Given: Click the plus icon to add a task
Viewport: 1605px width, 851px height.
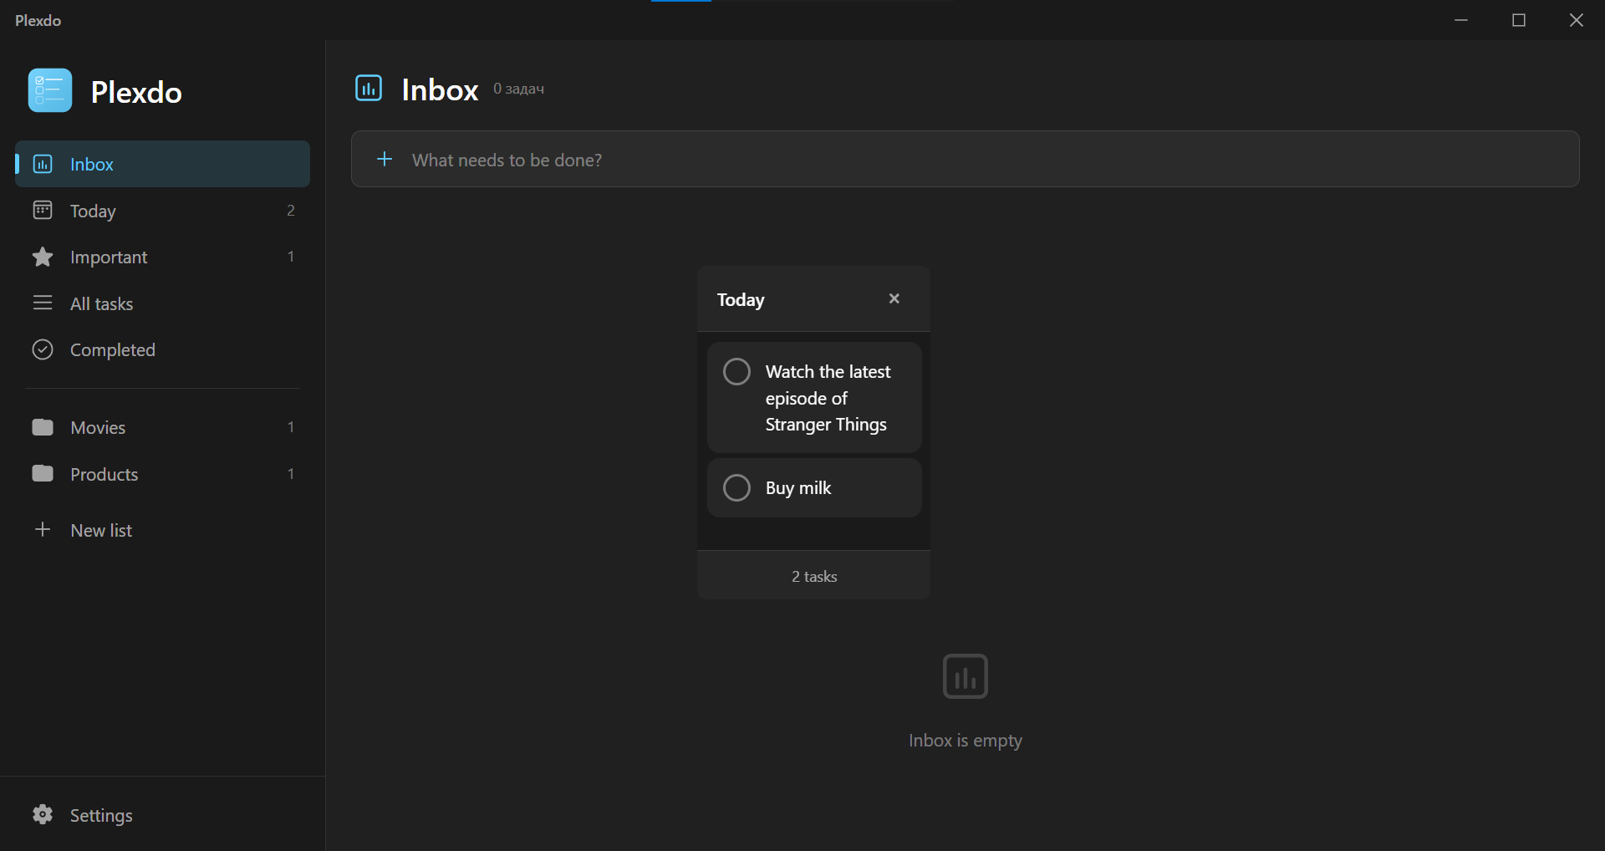Looking at the screenshot, I should coord(385,159).
